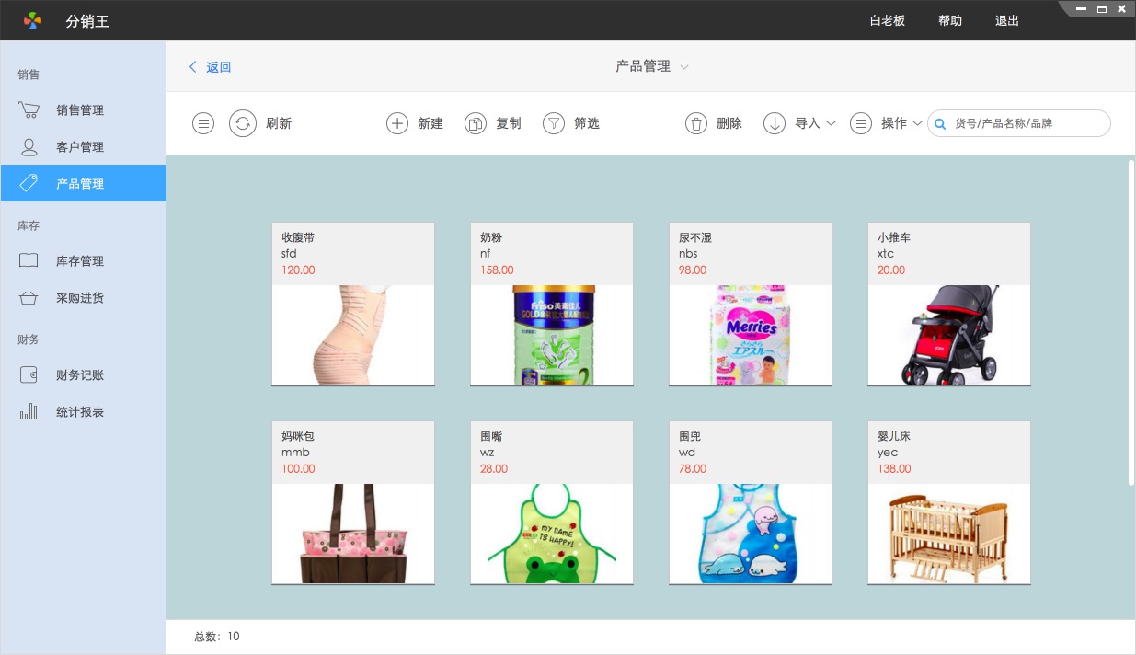Expand the 导入 import dropdown
This screenshot has height=655, width=1136.
coord(800,123)
